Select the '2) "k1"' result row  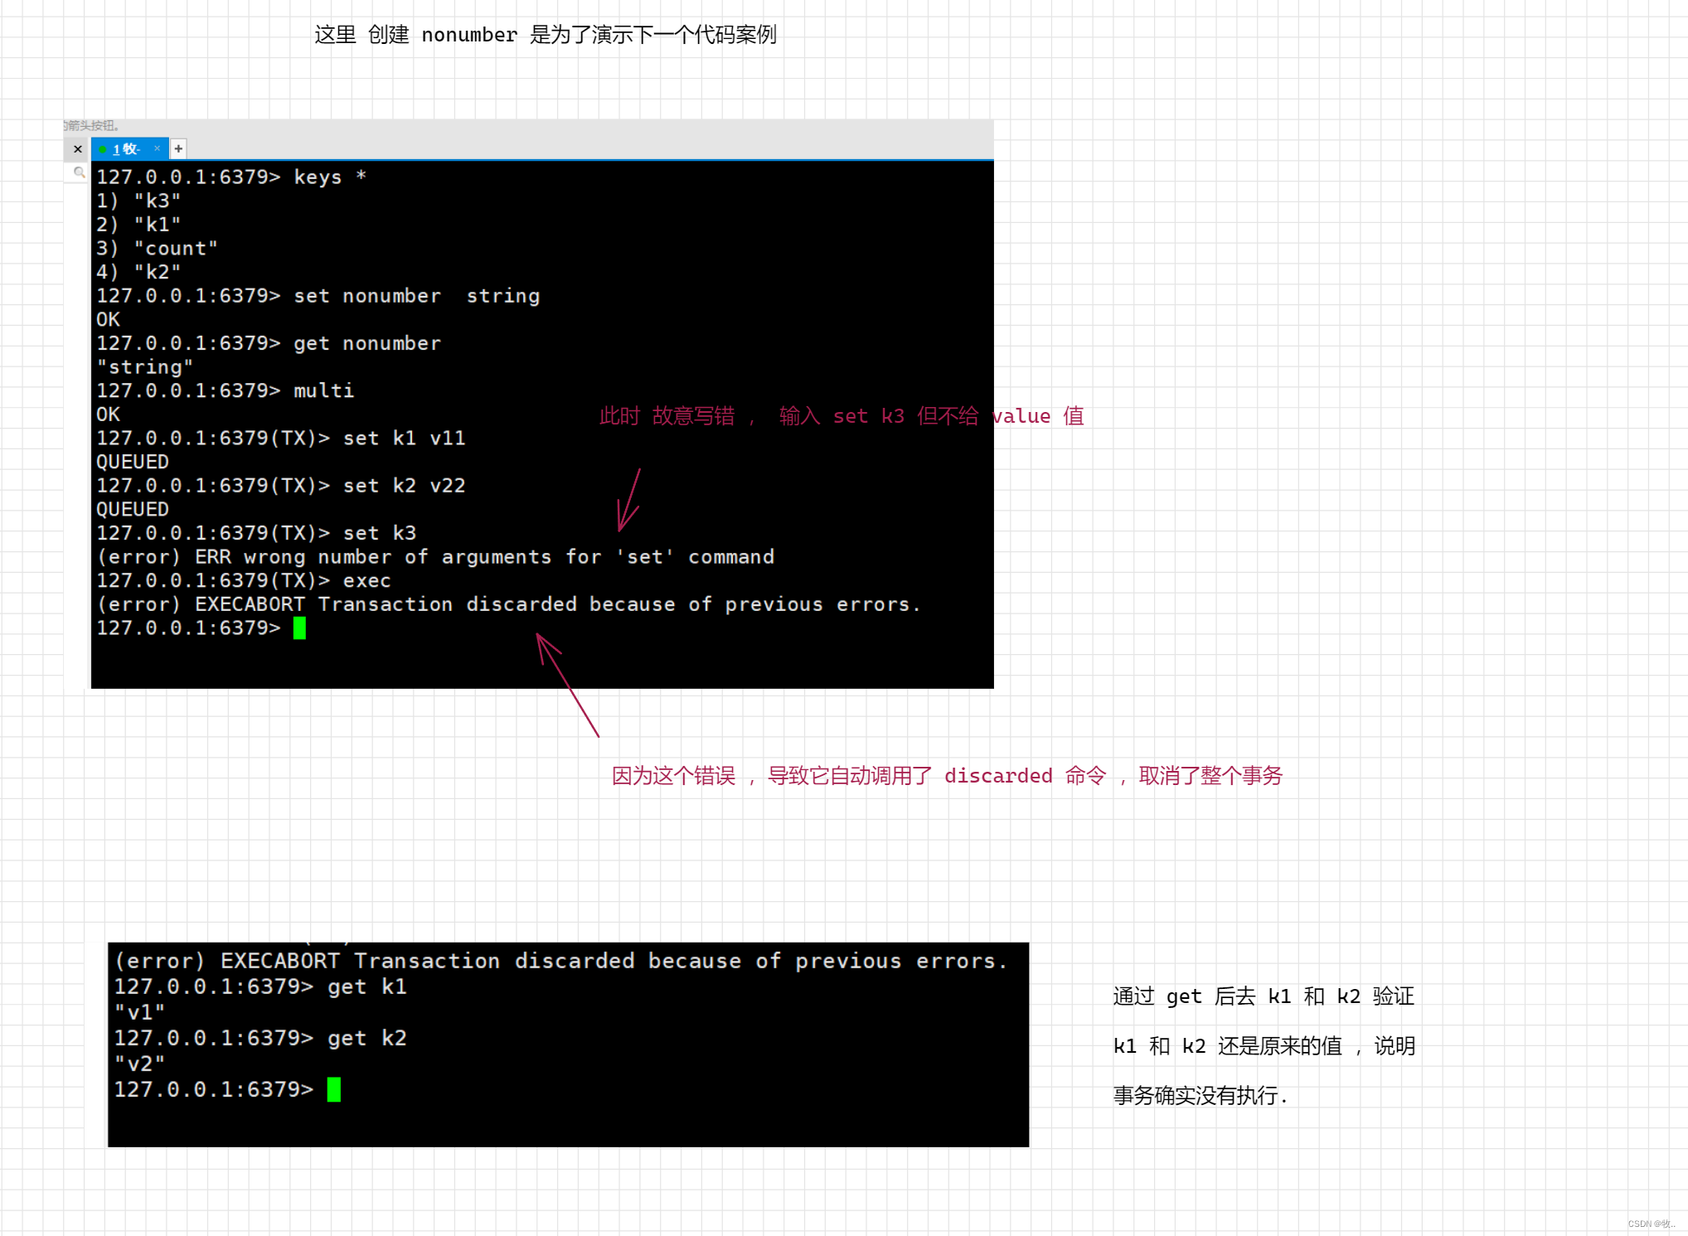138,225
